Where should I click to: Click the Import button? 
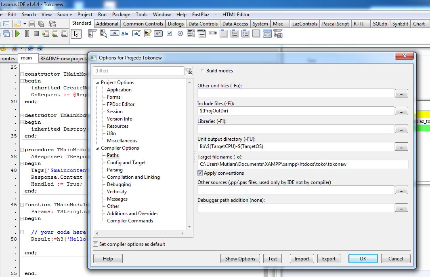(x=302, y=259)
